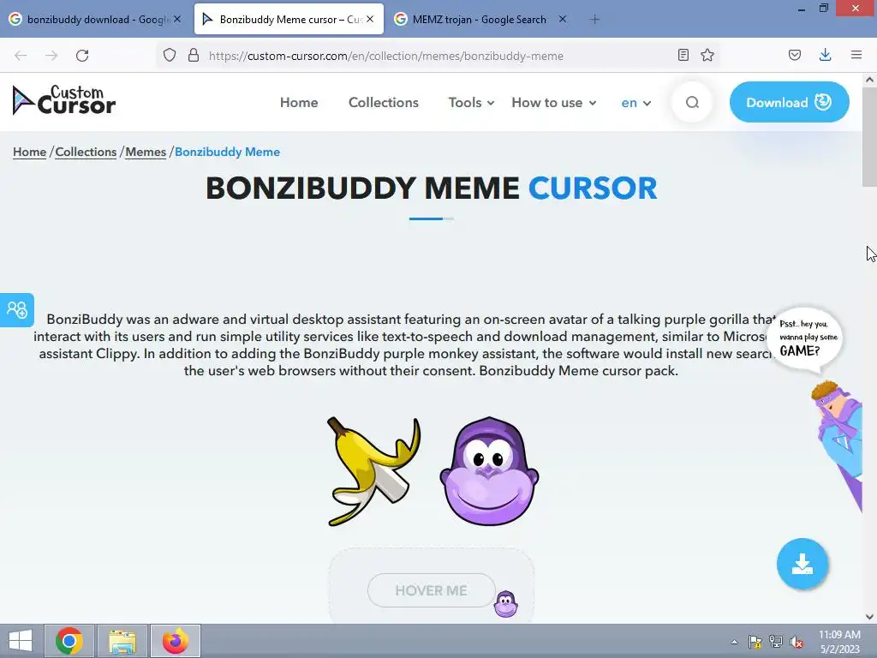This screenshot has width=877, height=658.
Task: Expand the Tools dropdown menu
Action: pos(472,103)
